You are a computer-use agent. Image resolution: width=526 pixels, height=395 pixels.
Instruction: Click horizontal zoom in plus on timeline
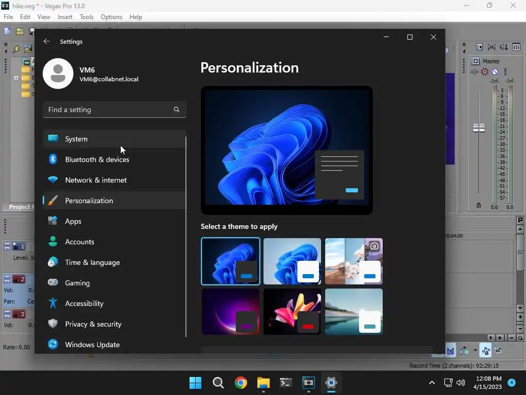click(x=500, y=338)
